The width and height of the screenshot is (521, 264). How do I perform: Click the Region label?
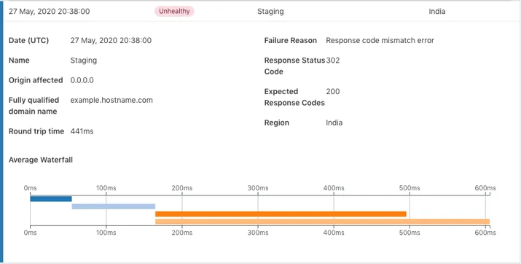(276, 123)
